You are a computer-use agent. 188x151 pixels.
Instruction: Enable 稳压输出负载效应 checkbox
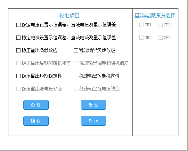18,51
